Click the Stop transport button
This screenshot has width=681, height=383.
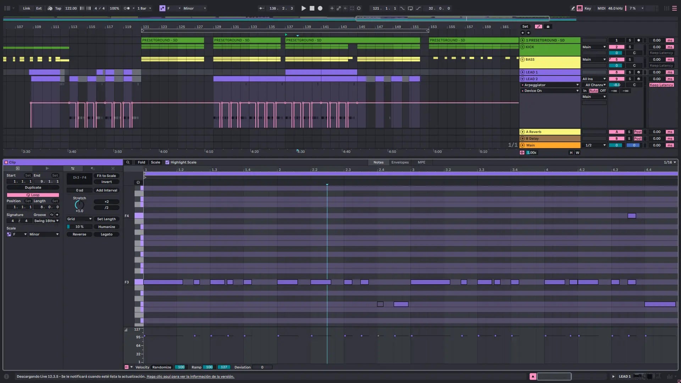312,8
